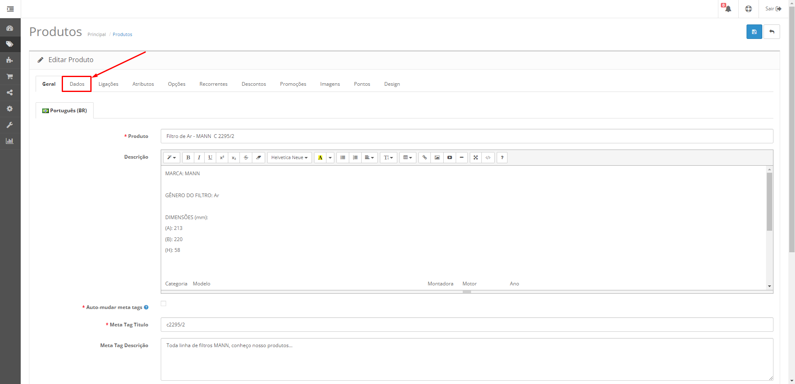The height and width of the screenshot is (384, 795).
Task: Switch to the Opções tab
Action: [x=177, y=84]
